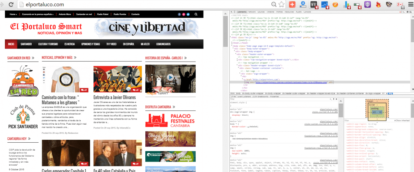Expand the top-navigation-wrapper div node
This screenshot has width=414, height=172.
pyautogui.click(x=237, y=60)
